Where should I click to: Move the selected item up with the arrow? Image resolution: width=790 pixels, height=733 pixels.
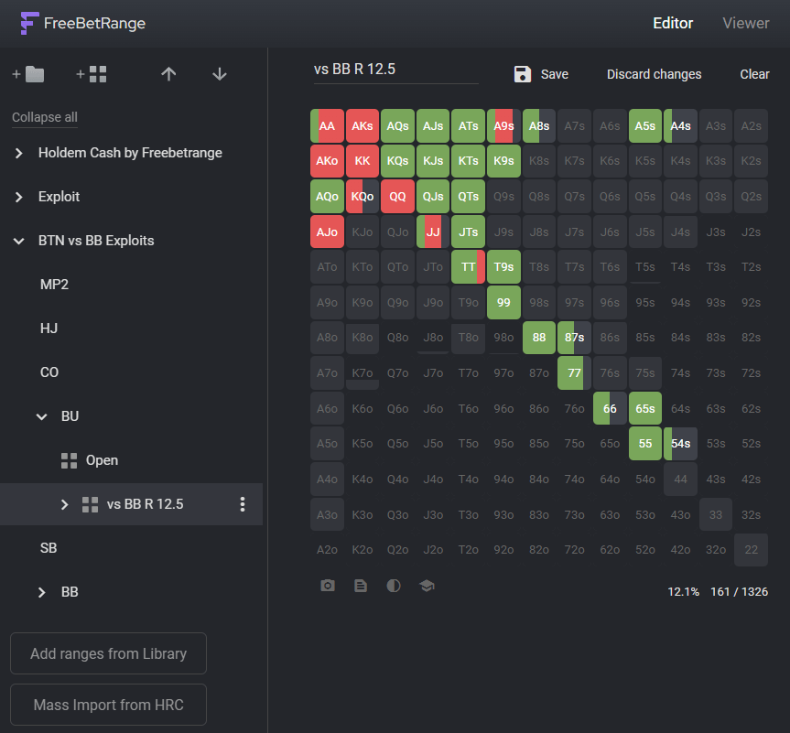pos(168,74)
